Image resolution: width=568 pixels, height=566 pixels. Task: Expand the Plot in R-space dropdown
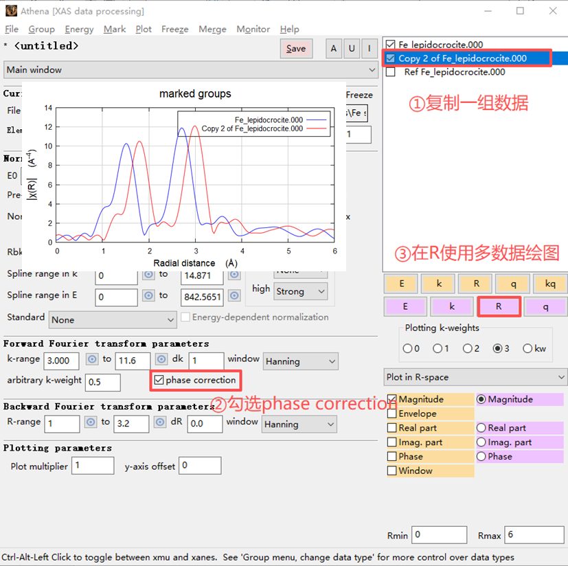pyautogui.click(x=475, y=377)
